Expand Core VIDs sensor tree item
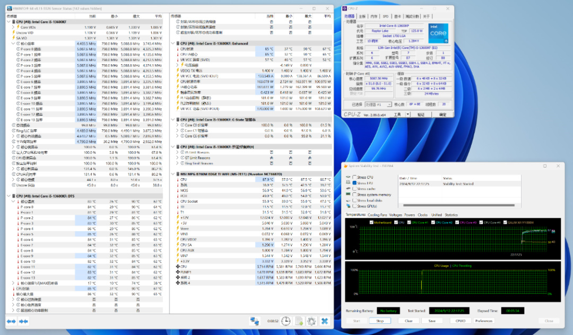Image resolution: width=573 pixels, height=335 pixels. point(13,27)
